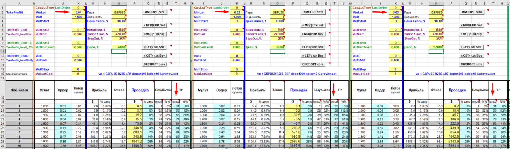This screenshot has width=510, height=149.
Task: Click the TakeProffit_Level1 cell
Action: pyautogui.click(x=19, y=30)
